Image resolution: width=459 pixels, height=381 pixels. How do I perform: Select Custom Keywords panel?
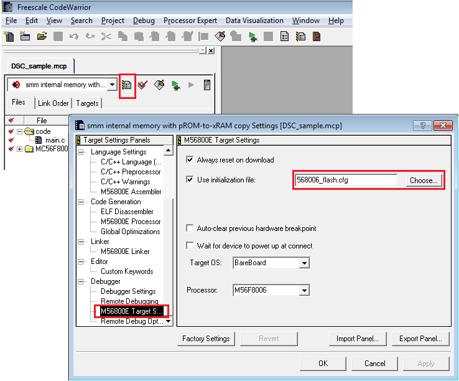tap(127, 271)
